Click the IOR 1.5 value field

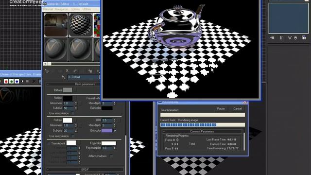[x=107, y=121]
